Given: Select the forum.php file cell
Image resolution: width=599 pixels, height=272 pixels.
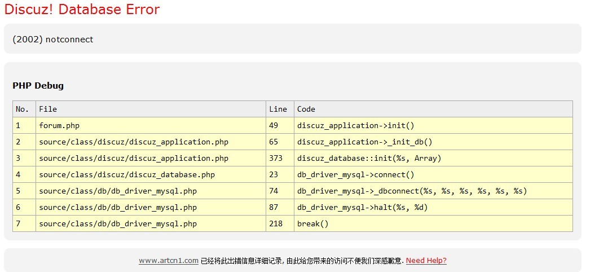Looking at the screenshot, I should tap(151, 126).
